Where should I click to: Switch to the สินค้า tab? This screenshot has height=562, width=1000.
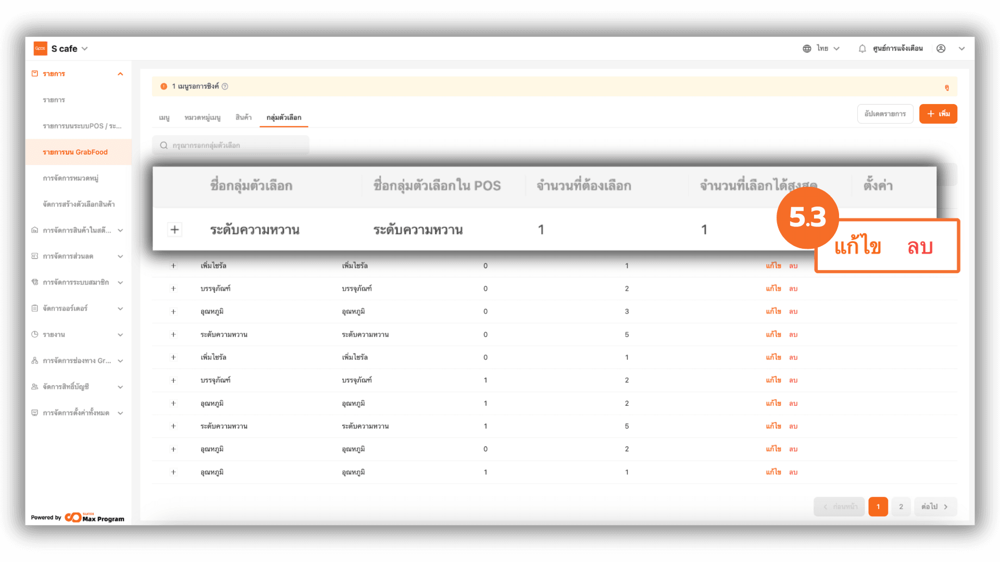click(243, 118)
